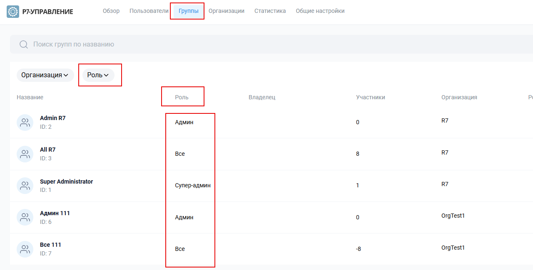Click the Super Administrator group avatar icon

25,186
